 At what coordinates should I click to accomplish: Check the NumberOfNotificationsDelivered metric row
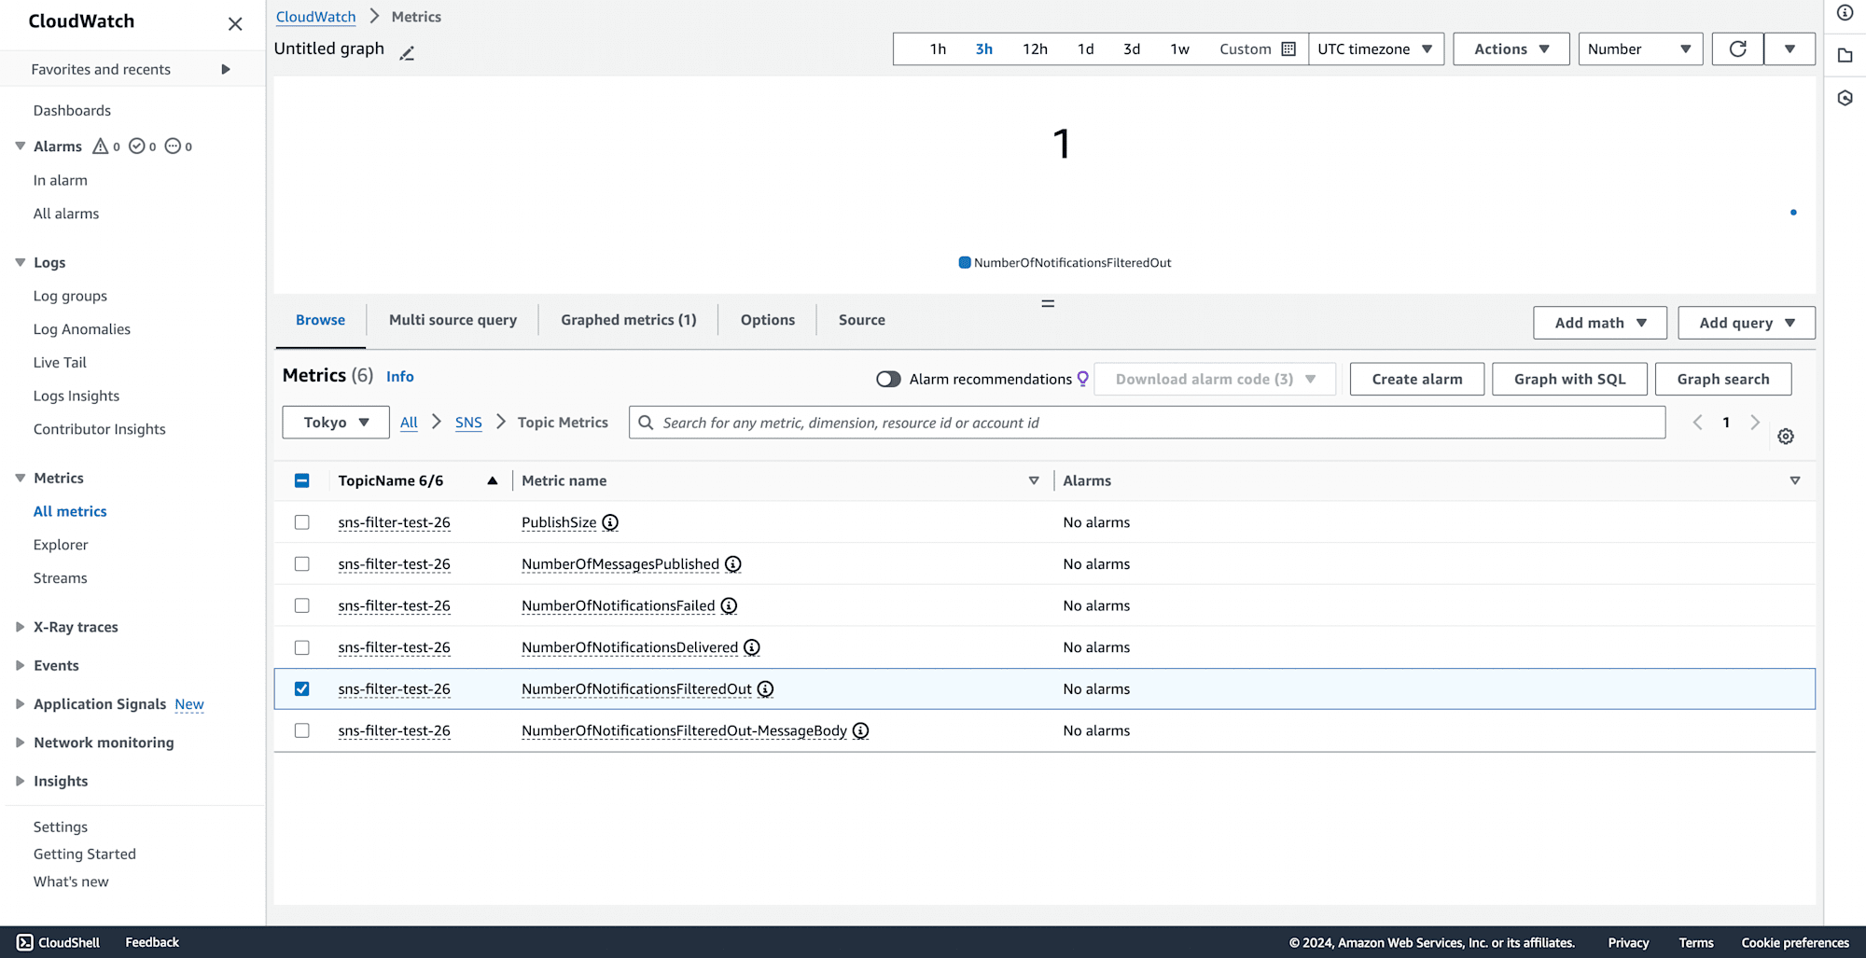[x=301, y=647]
